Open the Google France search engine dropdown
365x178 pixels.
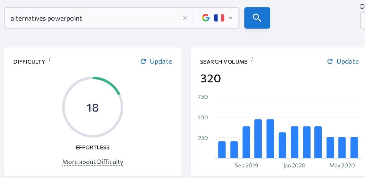[x=217, y=18]
